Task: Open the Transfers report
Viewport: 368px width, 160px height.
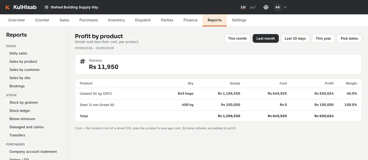Action: tap(17, 135)
